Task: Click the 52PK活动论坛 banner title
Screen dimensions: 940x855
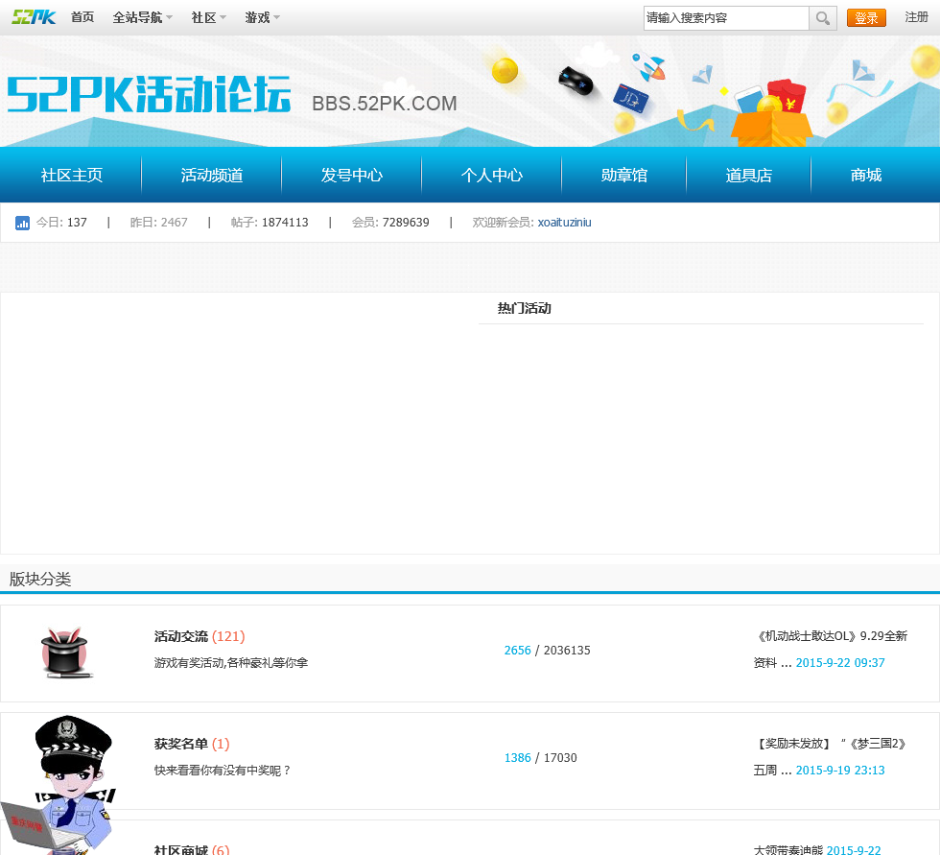Action: point(150,95)
